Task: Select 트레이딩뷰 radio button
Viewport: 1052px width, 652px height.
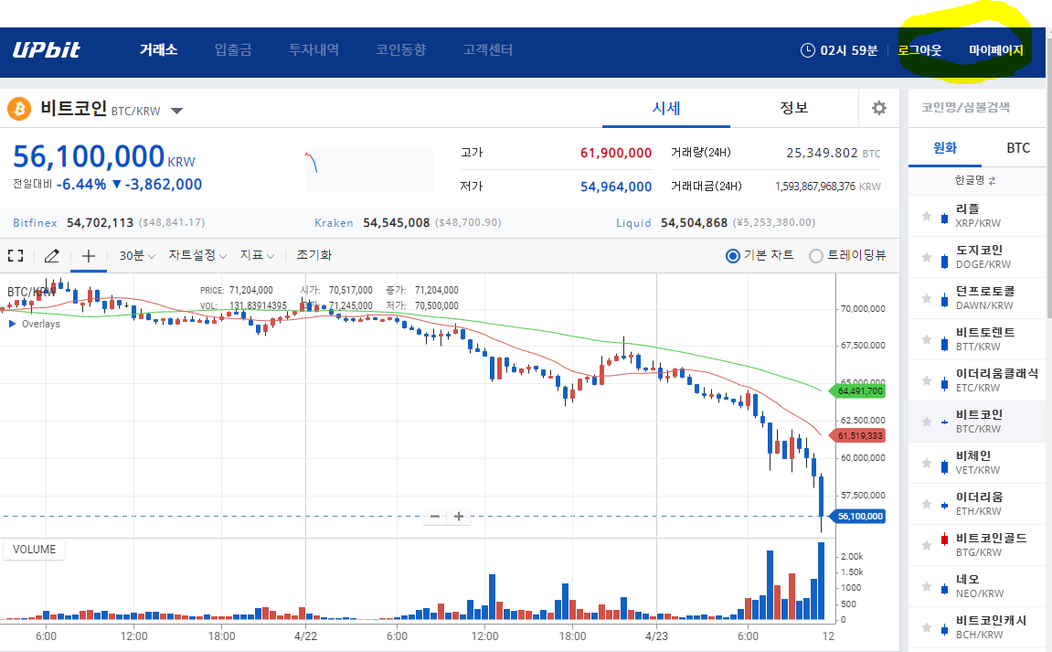Action: coord(816,256)
